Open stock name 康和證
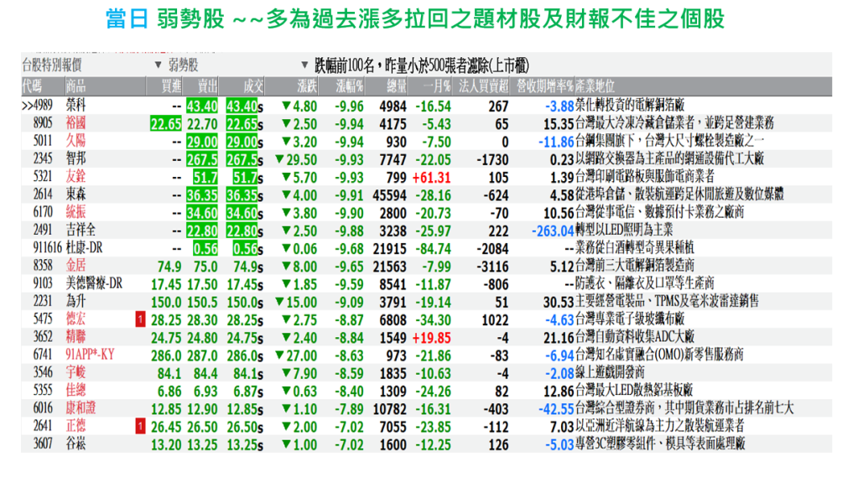The image size is (858, 477). (x=80, y=408)
